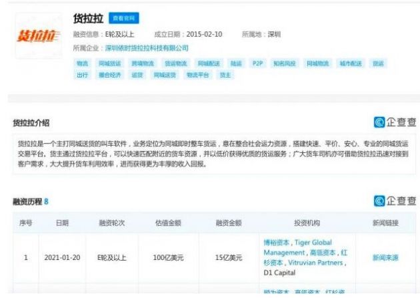This screenshot has width=420, height=298.
Task: Select the 货运物流 tag
Action: 176,63
